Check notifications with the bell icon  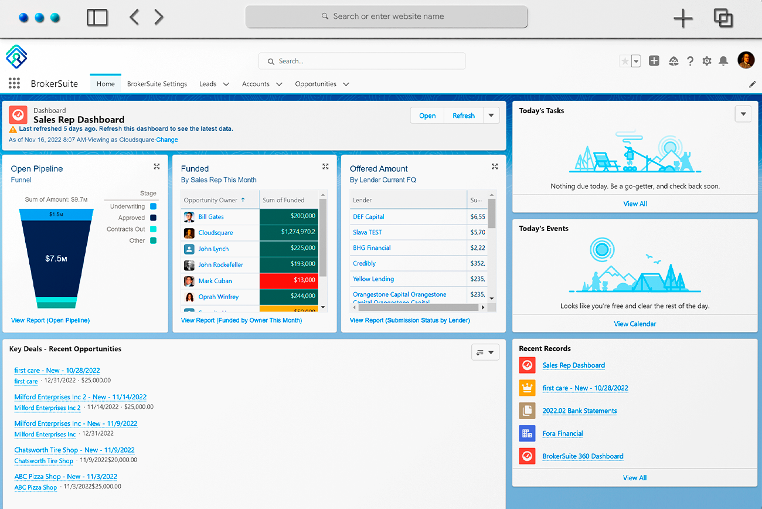point(723,60)
